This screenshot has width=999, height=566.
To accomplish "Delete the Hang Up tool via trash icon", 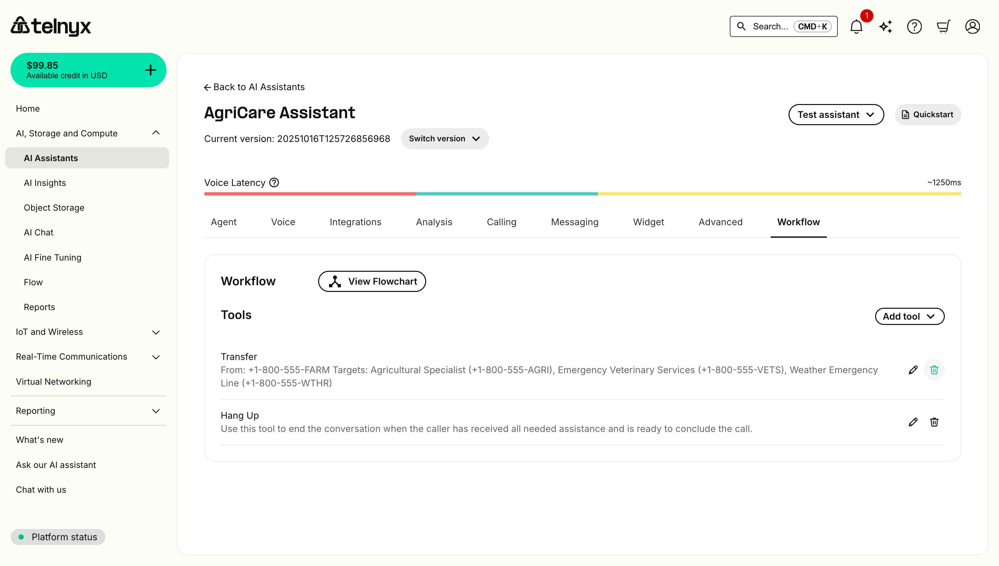I will (x=935, y=422).
